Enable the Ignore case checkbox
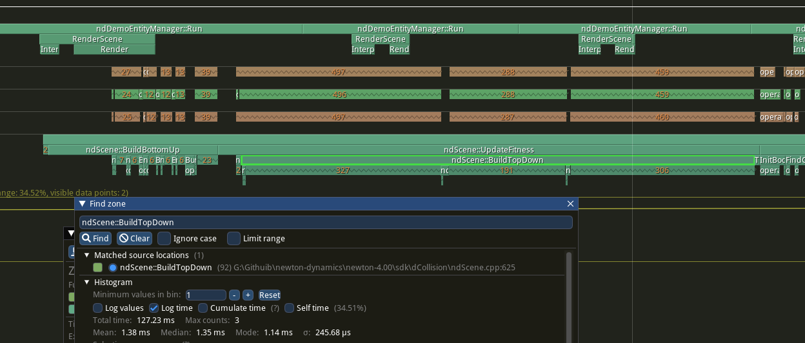805x343 pixels. [164, 238]
